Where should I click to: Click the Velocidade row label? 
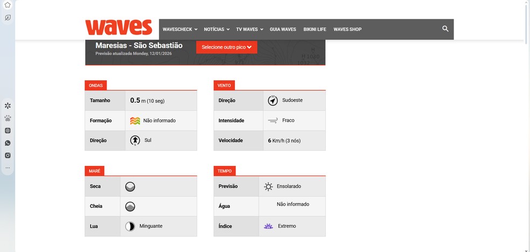tap(231, 141)
